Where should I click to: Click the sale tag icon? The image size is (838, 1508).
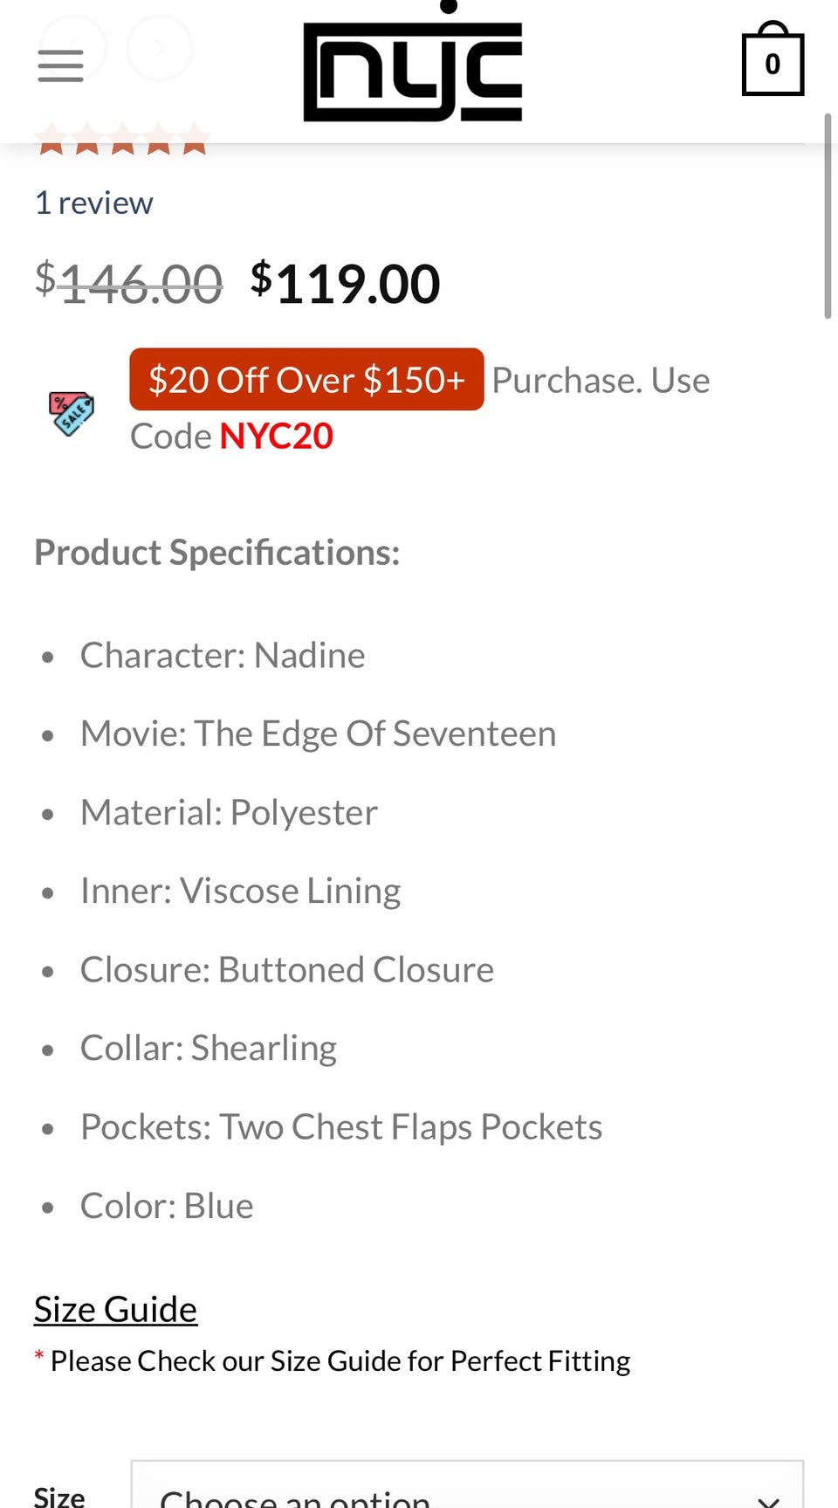pos(72,413)
